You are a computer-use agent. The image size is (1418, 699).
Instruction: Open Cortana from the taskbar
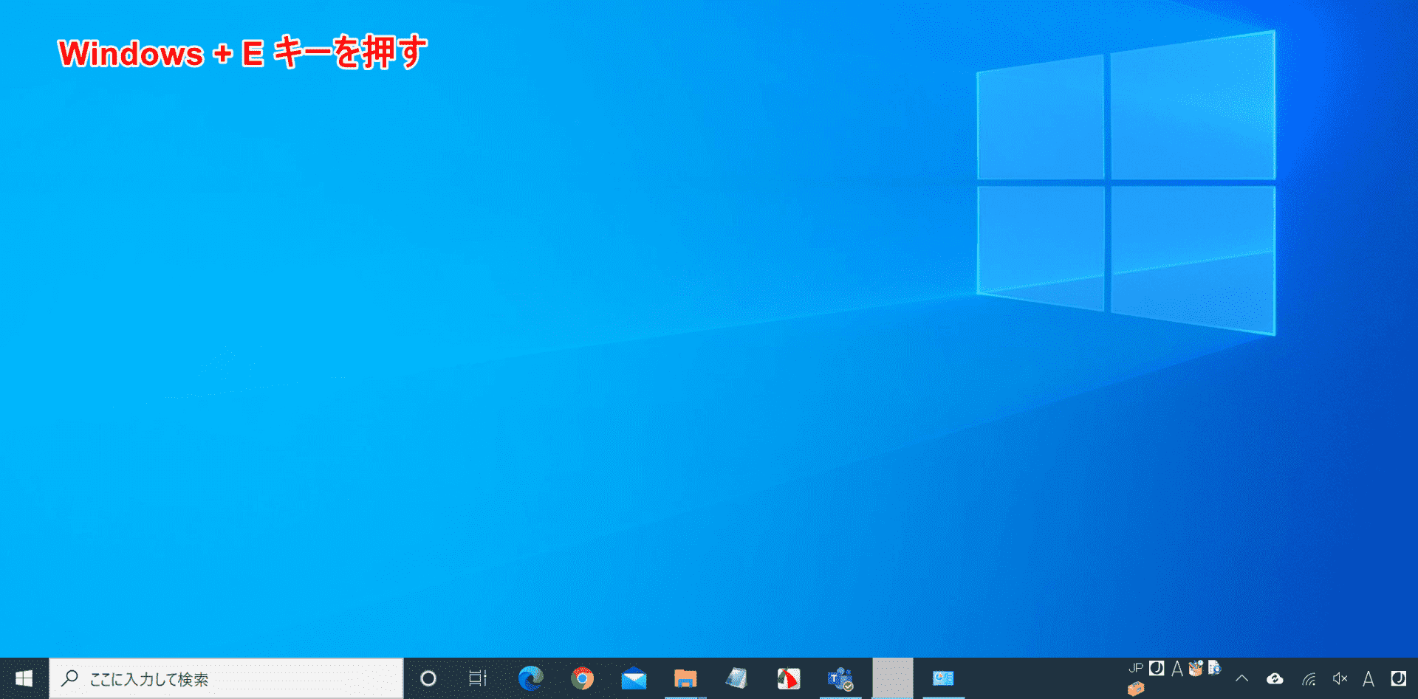(x=428, y=678)
